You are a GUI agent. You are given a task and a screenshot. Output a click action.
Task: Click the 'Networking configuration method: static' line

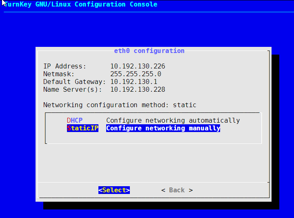click(120, 105)
